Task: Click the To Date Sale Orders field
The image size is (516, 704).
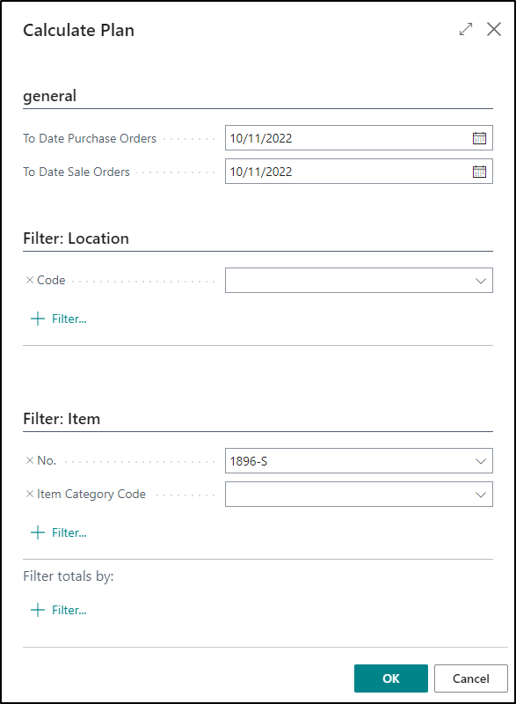Action: point(359,172)
